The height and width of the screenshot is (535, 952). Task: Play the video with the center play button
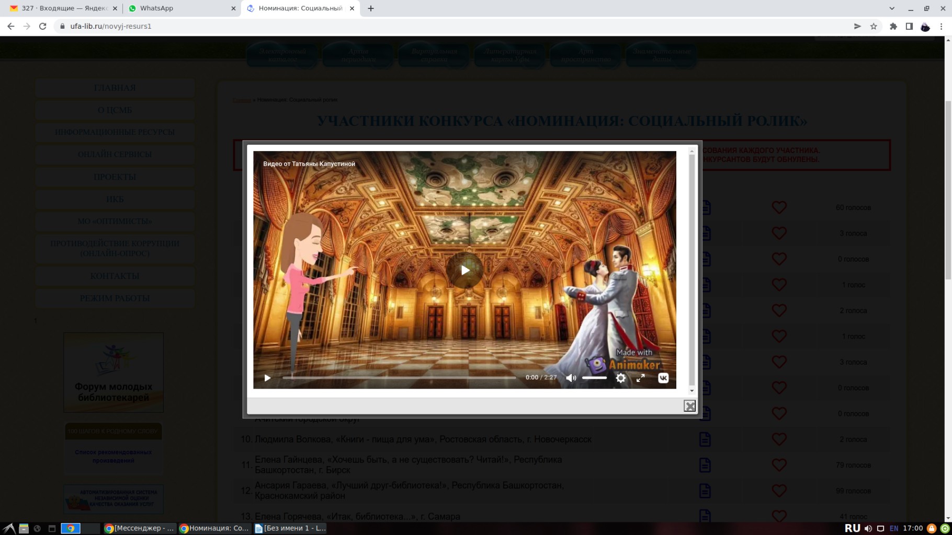coord(464,270)
